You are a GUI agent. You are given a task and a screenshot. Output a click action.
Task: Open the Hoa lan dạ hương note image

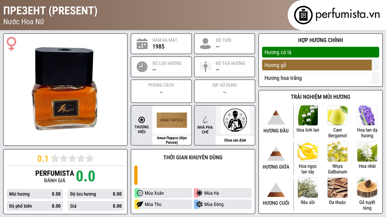point(367,115)
